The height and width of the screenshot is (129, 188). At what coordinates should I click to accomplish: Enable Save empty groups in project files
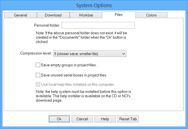click(38, 65)
